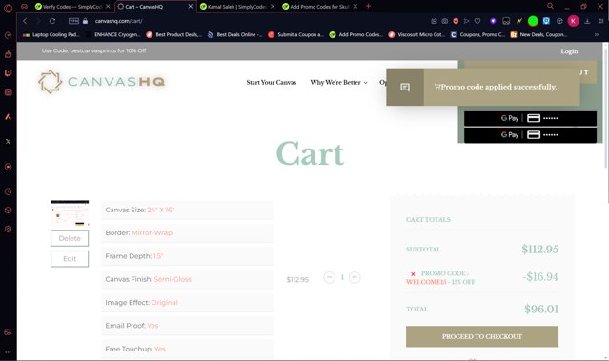Open Easy Setup panel icon

(600, 21)
